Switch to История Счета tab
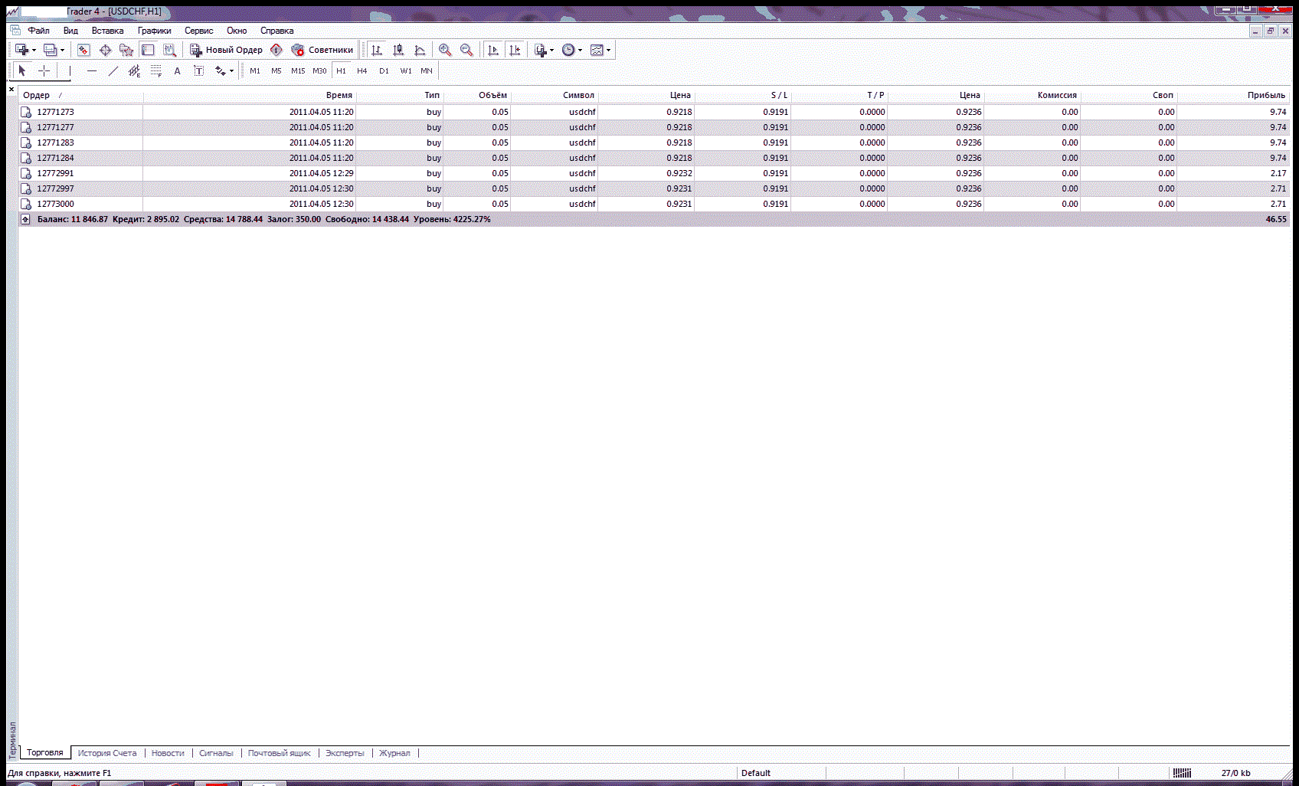Image resolution: width=1299 pixels, height=786 pixels. pyautogui.click(x=107, y=753)
